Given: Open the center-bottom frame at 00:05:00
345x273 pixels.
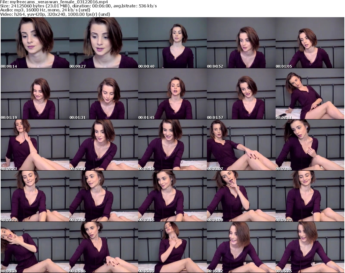Looking at the screenshot, I should tap(172, 247).
